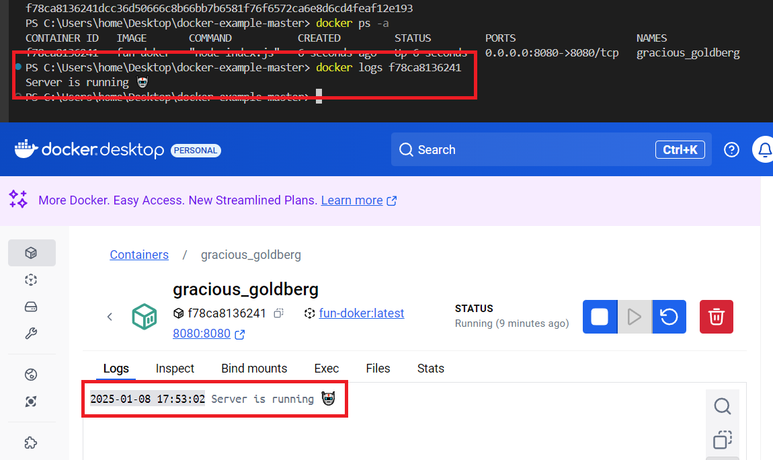Open the Images section in the sidebar
The height and width of the screenshot is (460, 773).
tap(31, 280)
